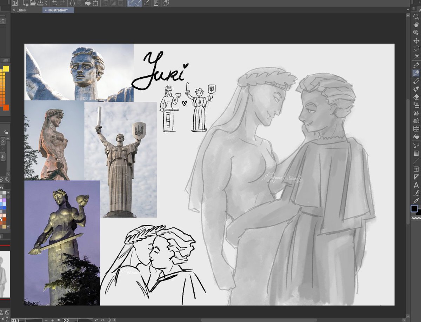
Task: Fill with the bucket toolbar icon
Action: [88, 3]
